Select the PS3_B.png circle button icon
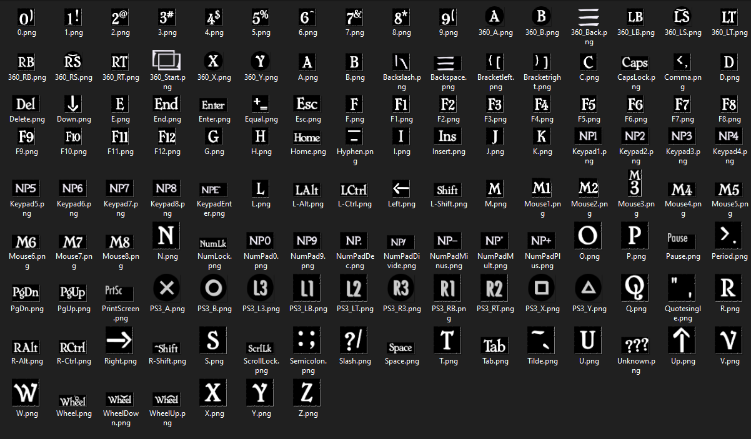This screenshot has width=751, height=439. 213,287
